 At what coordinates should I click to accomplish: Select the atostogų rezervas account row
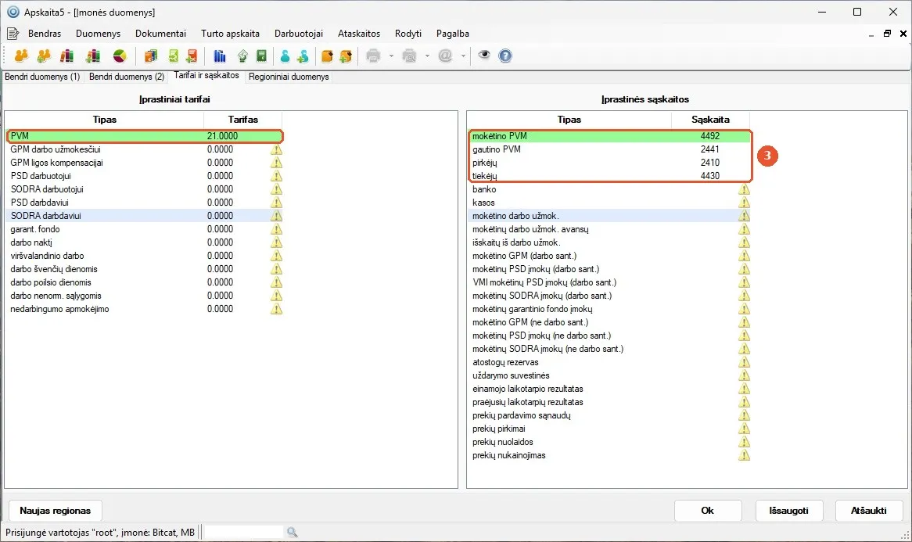[610, 362]
